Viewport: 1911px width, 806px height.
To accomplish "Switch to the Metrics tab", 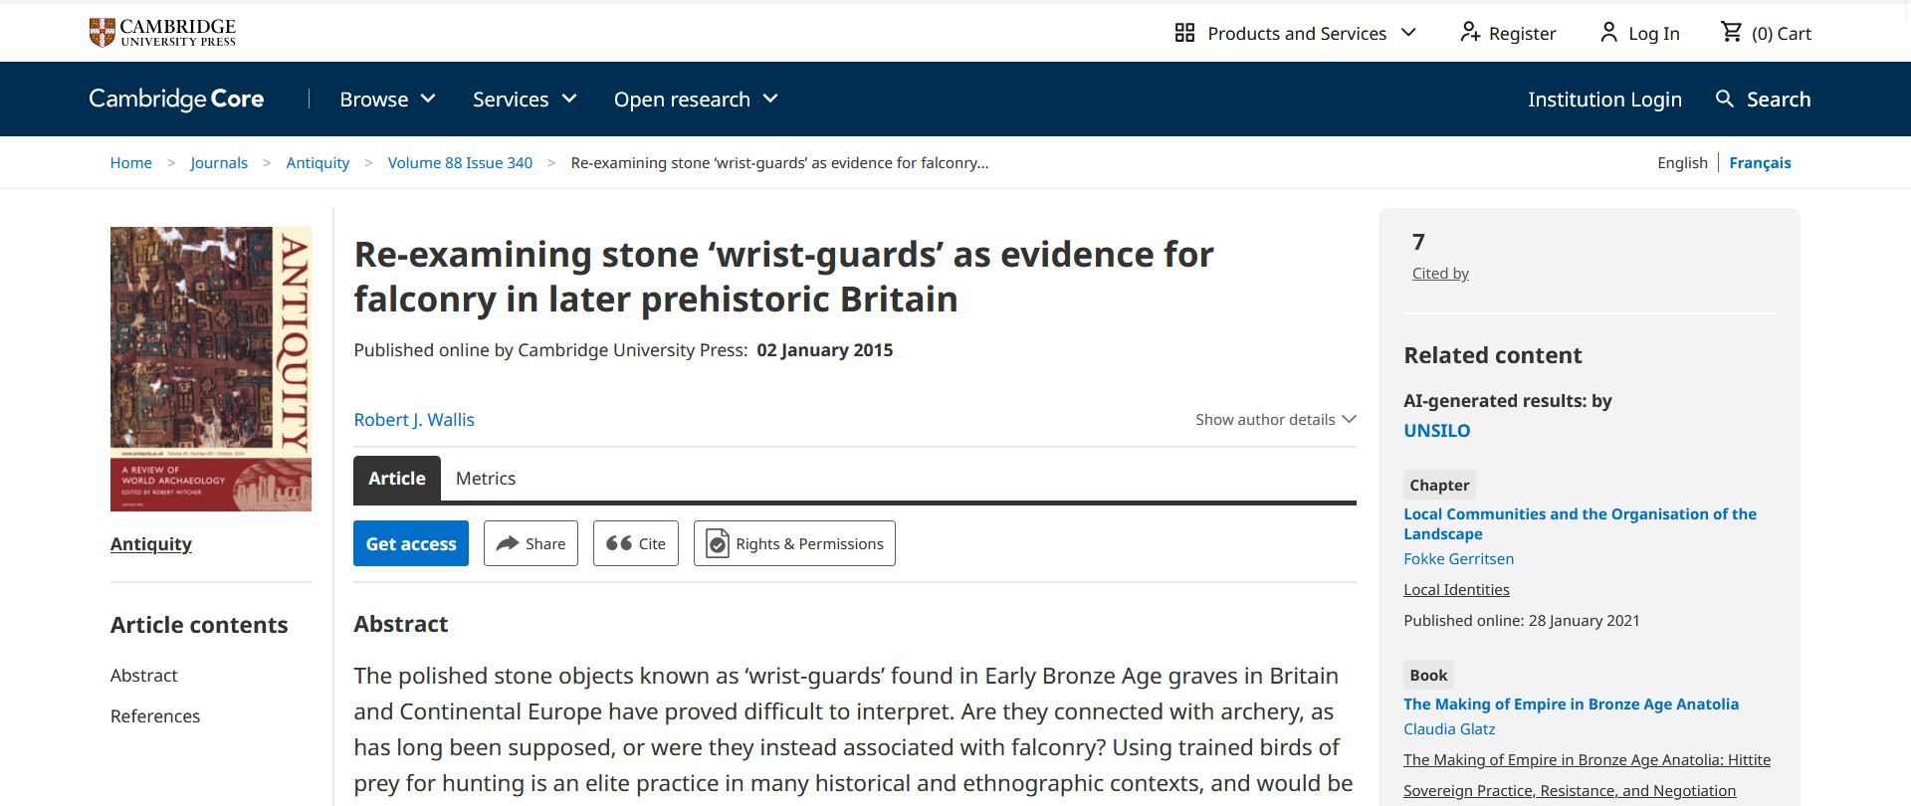I will pyautogui.click(x=486, y=479).
